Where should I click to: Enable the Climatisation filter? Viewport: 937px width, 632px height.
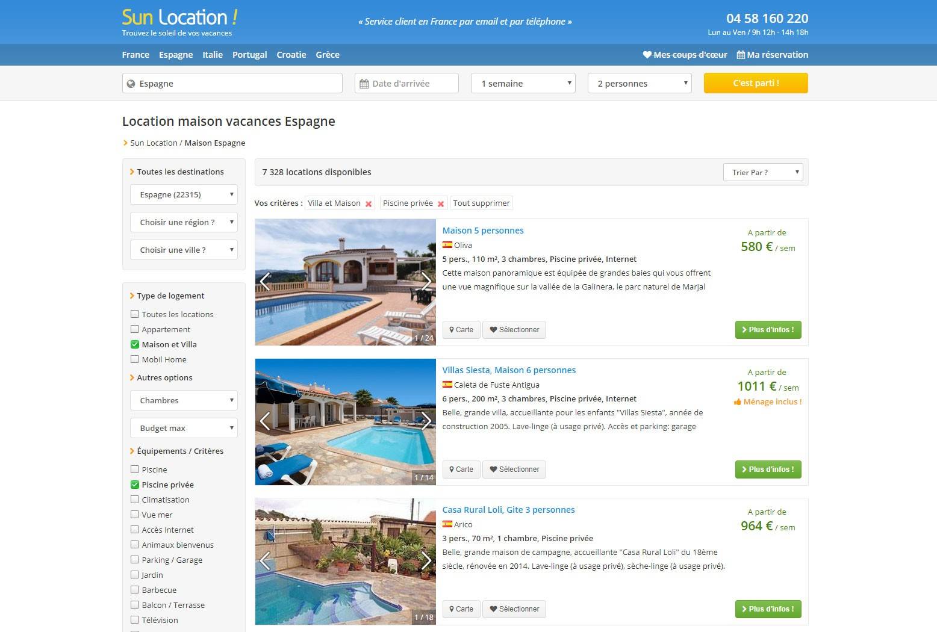[x=134, y=500]
